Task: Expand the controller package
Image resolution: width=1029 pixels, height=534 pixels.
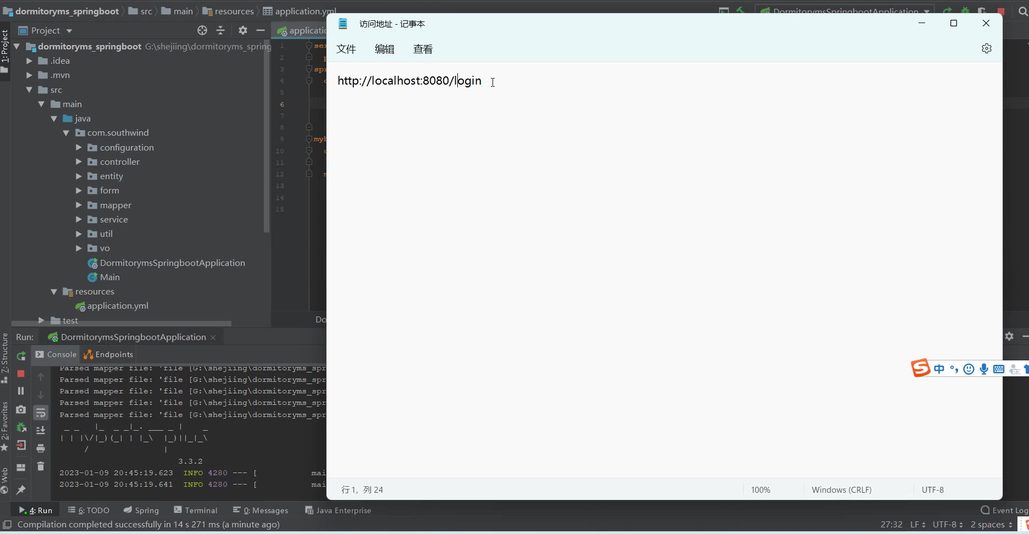Action: 79,162
